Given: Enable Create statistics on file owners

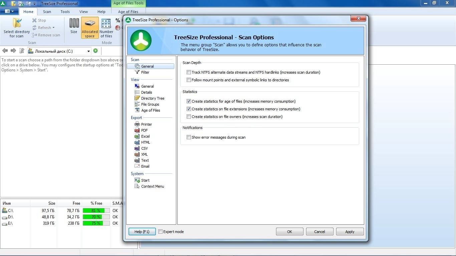Looking at the screenshot, I should (189, 117).
